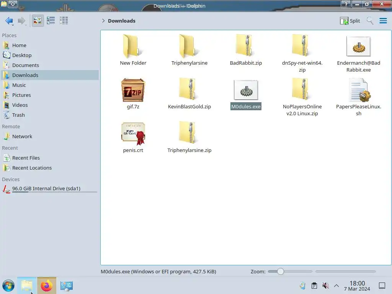This screenshot has height=294, width=392.
Task: Open the clipboard tray icon
Action: [314, 286]
